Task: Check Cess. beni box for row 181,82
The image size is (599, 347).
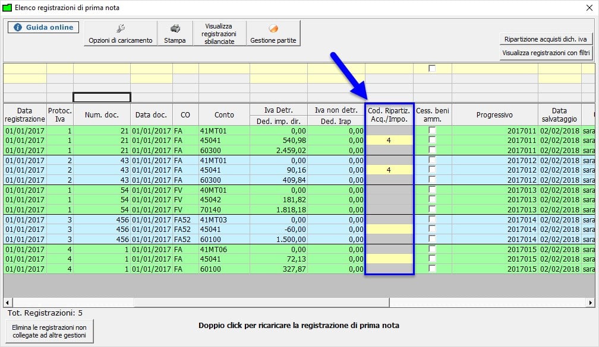Action: pos(432,199)
